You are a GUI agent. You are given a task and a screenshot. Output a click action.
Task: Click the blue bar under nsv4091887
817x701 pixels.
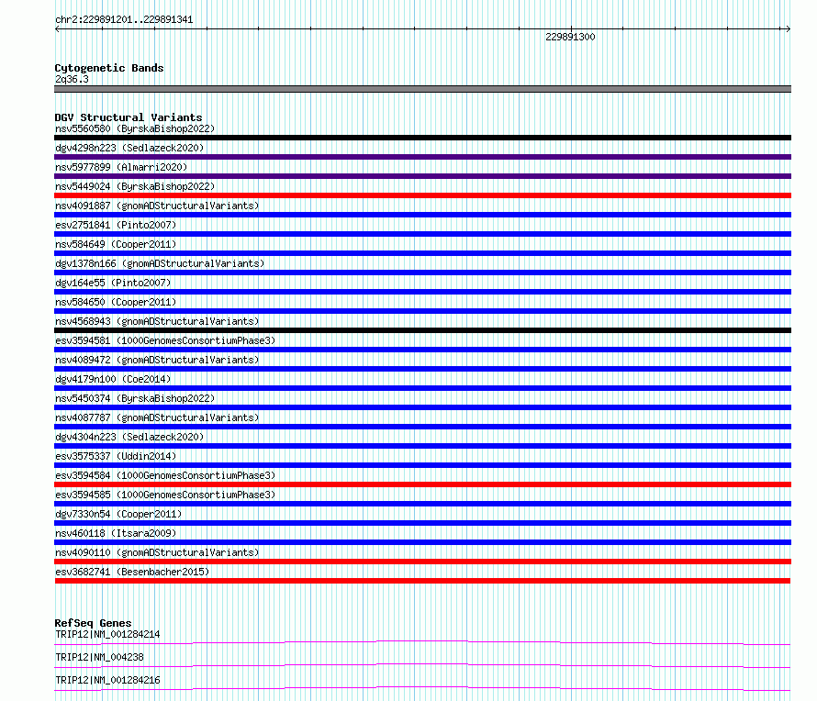click(x=422, y=215)
